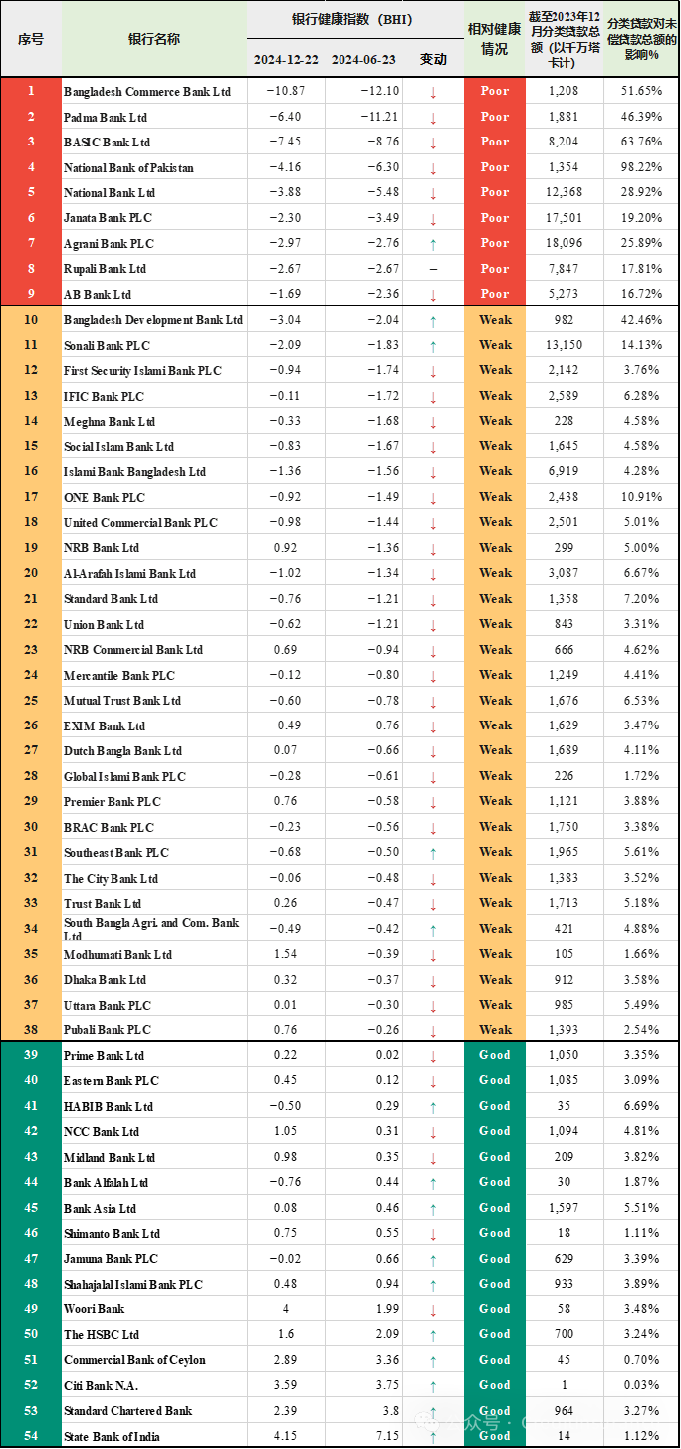Screen dimensions: 681x1449
Task: Click the up arrow in South Bangla Agri row
Action: (434, 929)
